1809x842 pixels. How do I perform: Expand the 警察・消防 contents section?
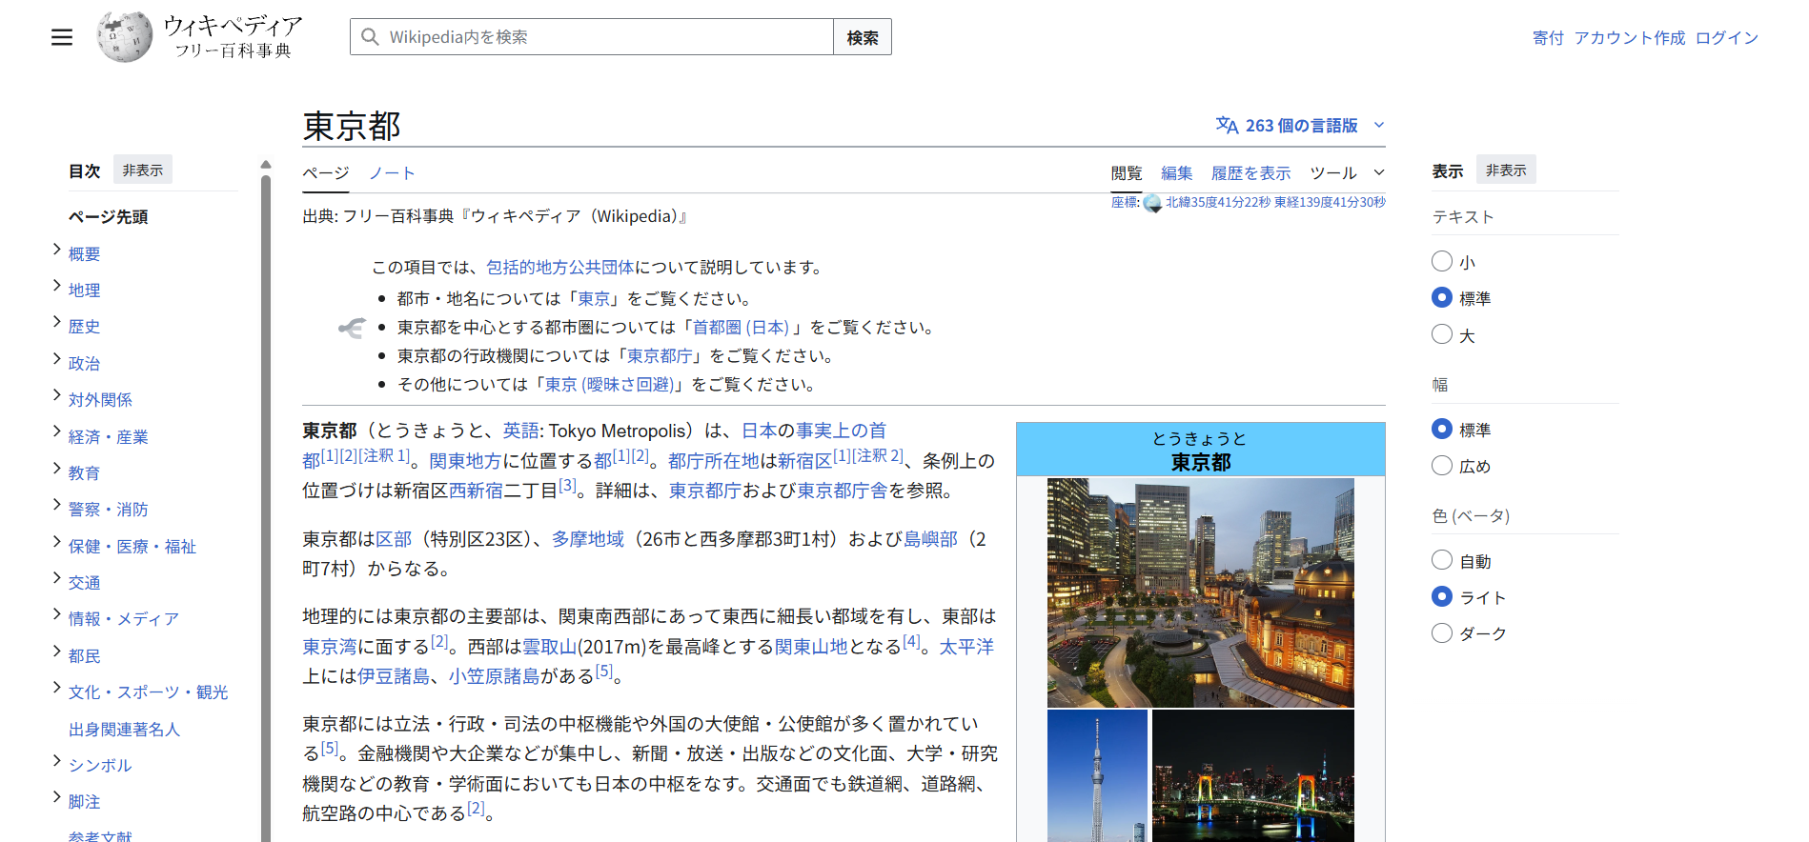tap(56, 505)
